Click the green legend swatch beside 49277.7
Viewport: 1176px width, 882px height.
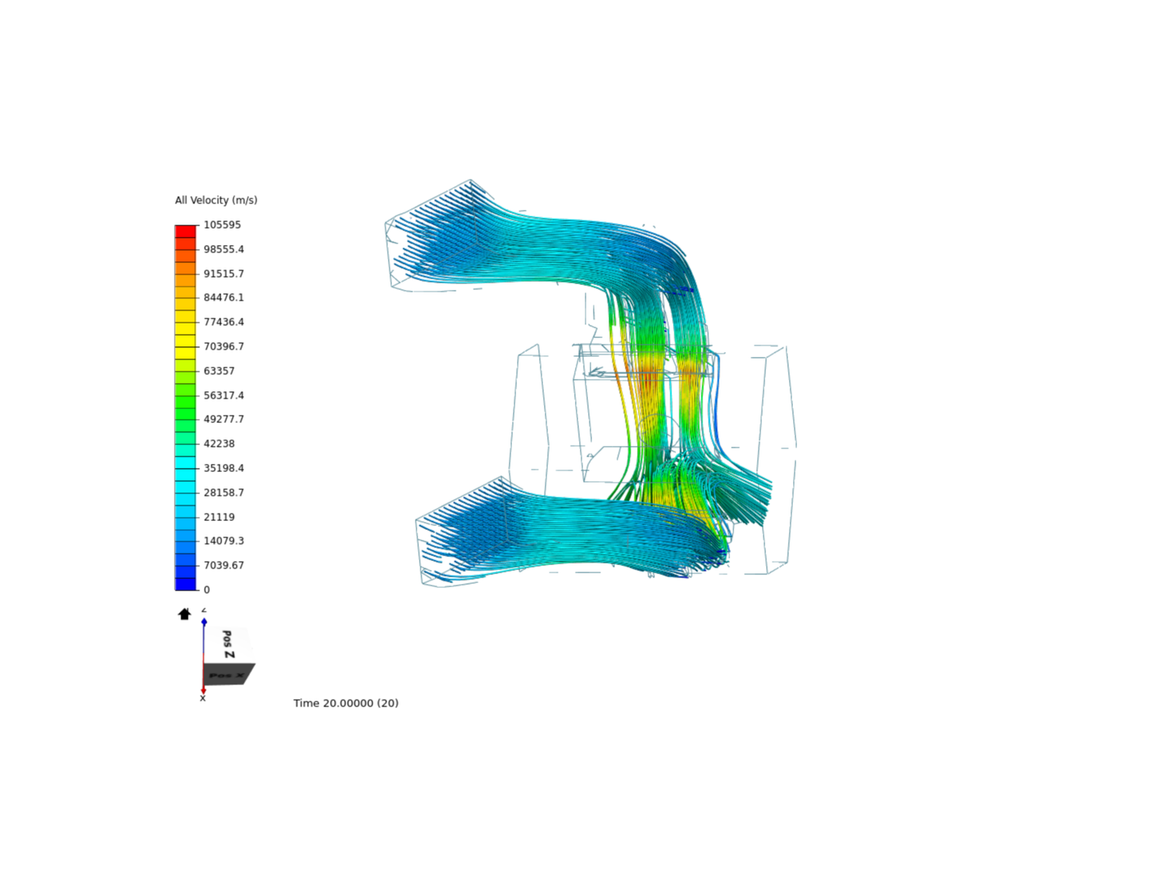185,420
